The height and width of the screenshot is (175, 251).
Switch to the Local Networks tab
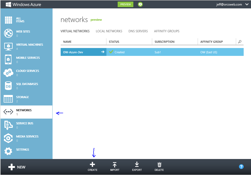pos(109,31)
